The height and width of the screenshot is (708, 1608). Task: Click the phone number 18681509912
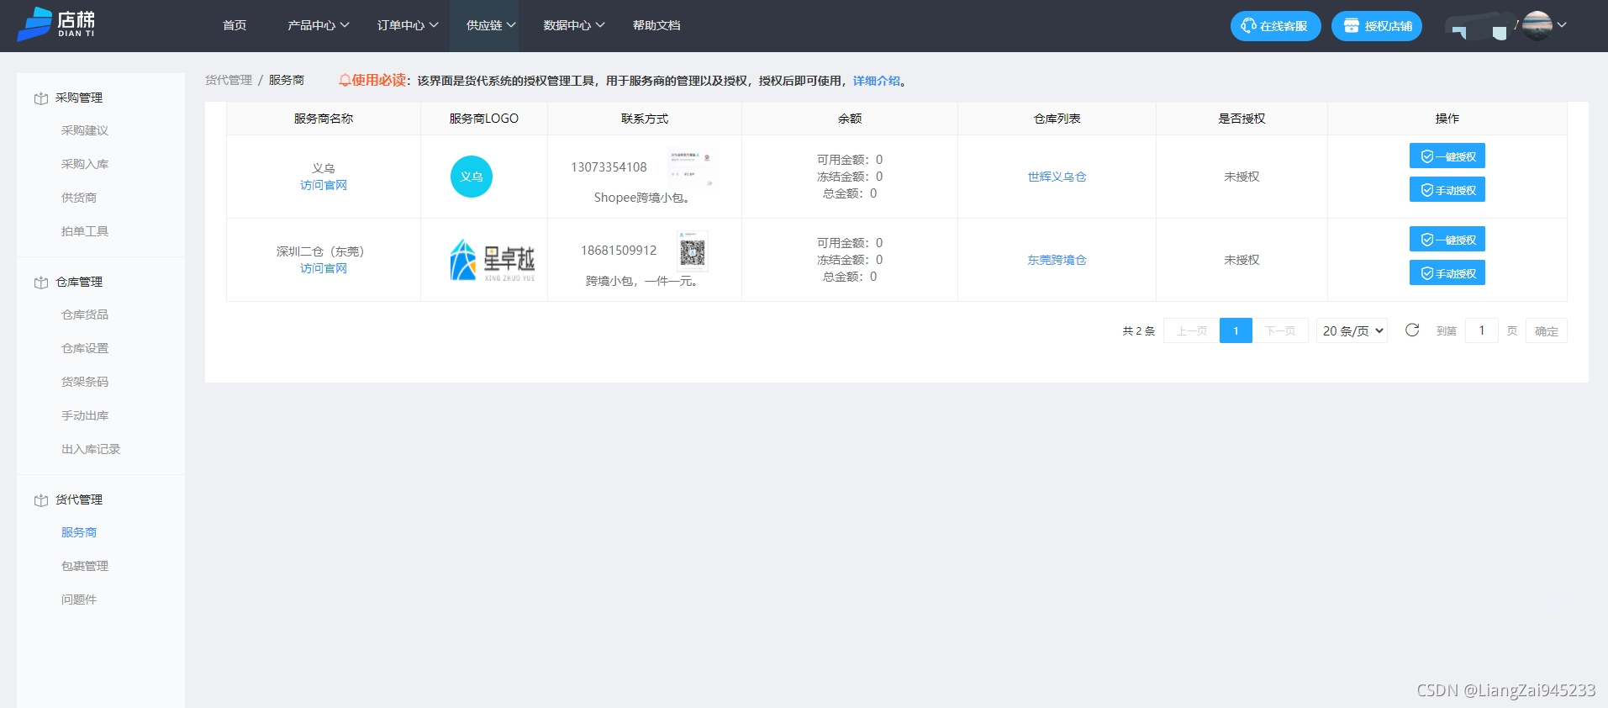tap(619, 251)
